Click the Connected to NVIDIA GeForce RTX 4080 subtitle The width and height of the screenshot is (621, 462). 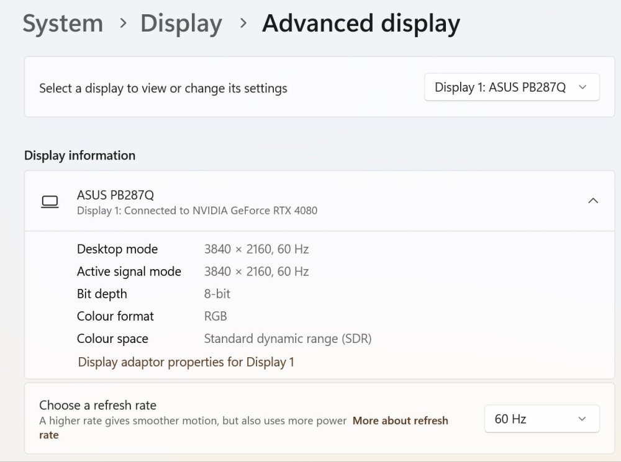(197, 211)
